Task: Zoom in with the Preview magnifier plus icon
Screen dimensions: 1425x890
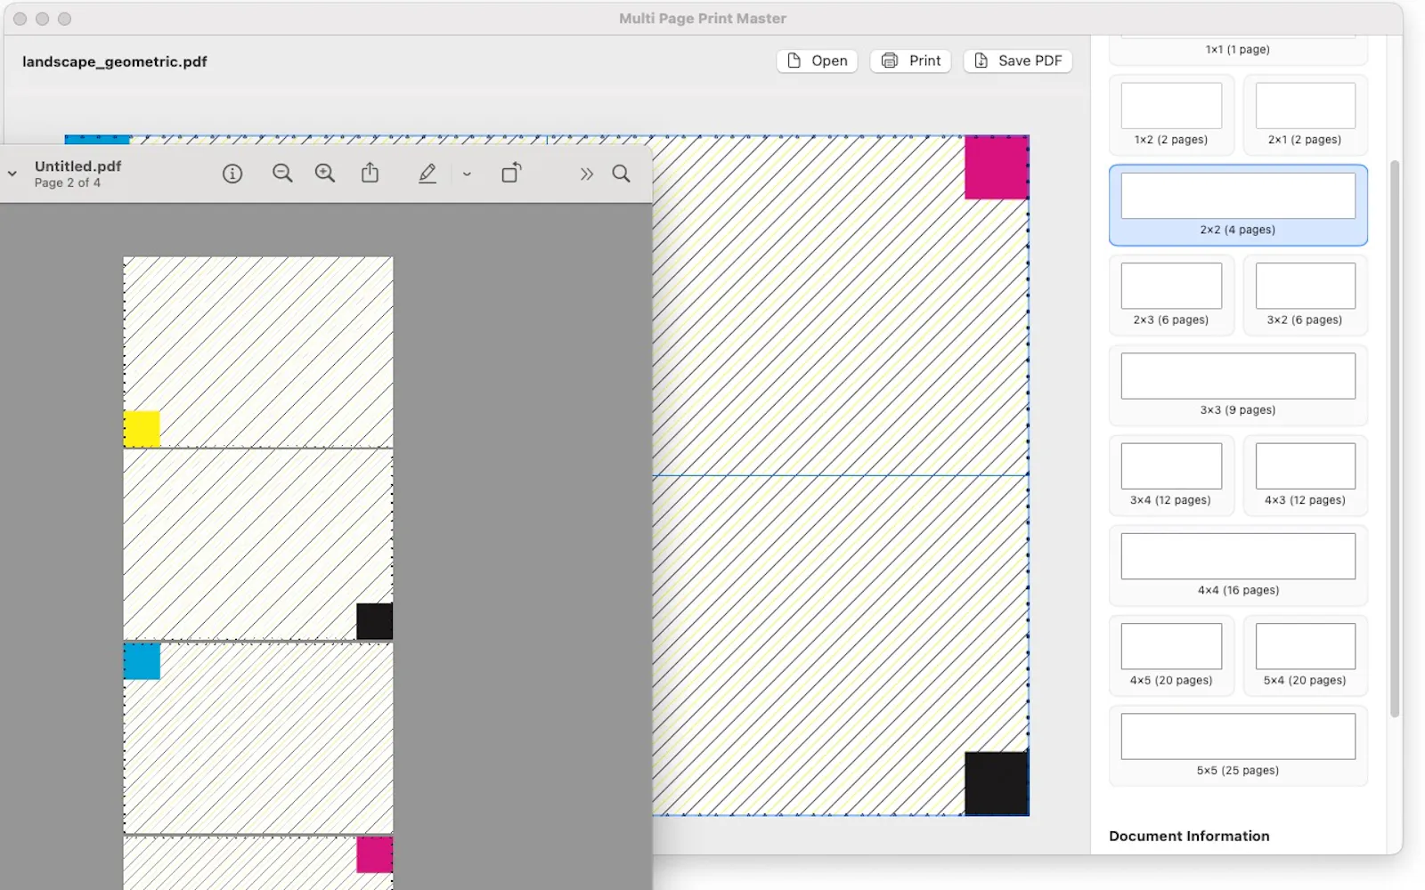Action: click(325, 174)
